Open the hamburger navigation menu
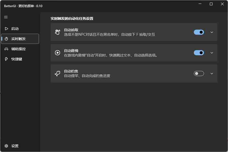Image resolution: width=228 pixels, height=152 pixels. (x=6, y=17)
